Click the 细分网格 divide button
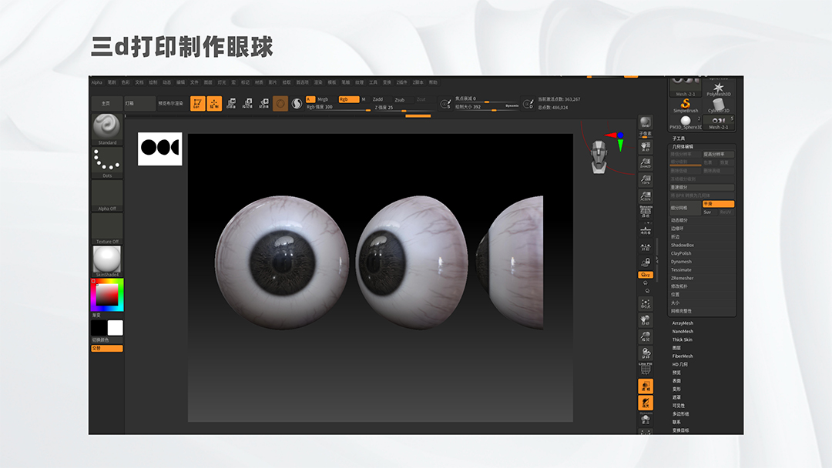The height and width of the screenshot is (468, 832). [685, 208]
